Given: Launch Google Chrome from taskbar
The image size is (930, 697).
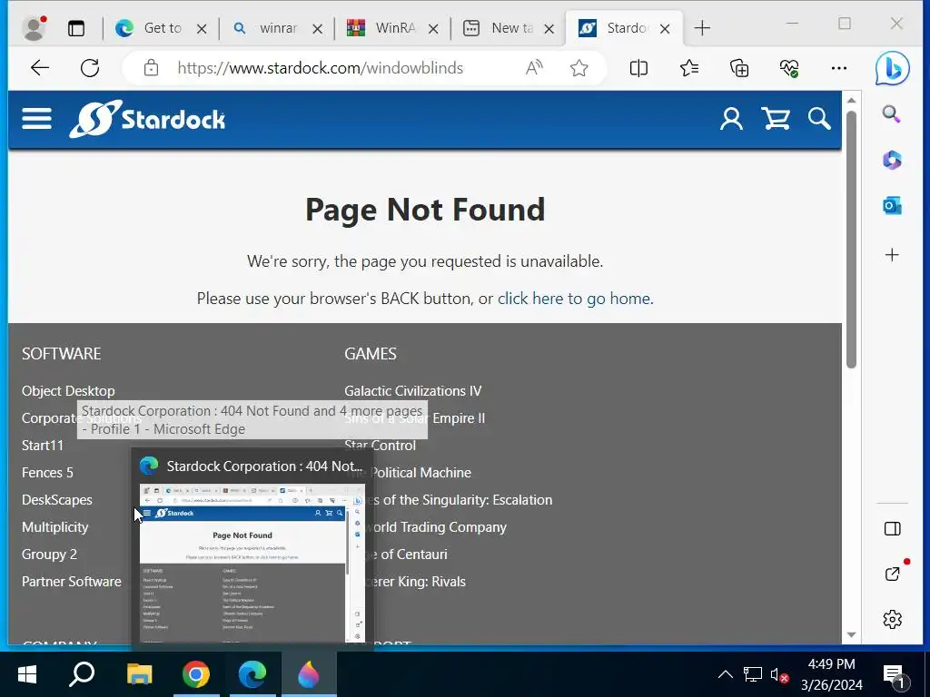Looking at the screenshot, I should [196, 674].
